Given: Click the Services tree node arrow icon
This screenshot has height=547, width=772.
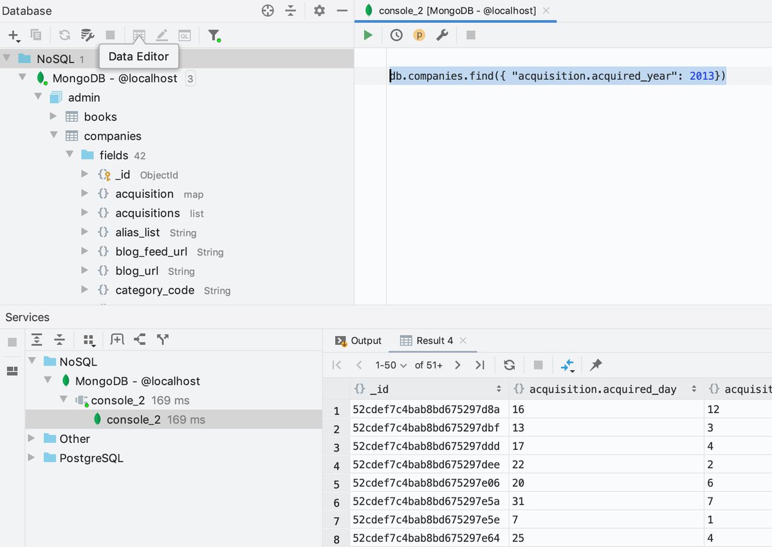Looking at the screenshot, I should click(x=140, y=339).
